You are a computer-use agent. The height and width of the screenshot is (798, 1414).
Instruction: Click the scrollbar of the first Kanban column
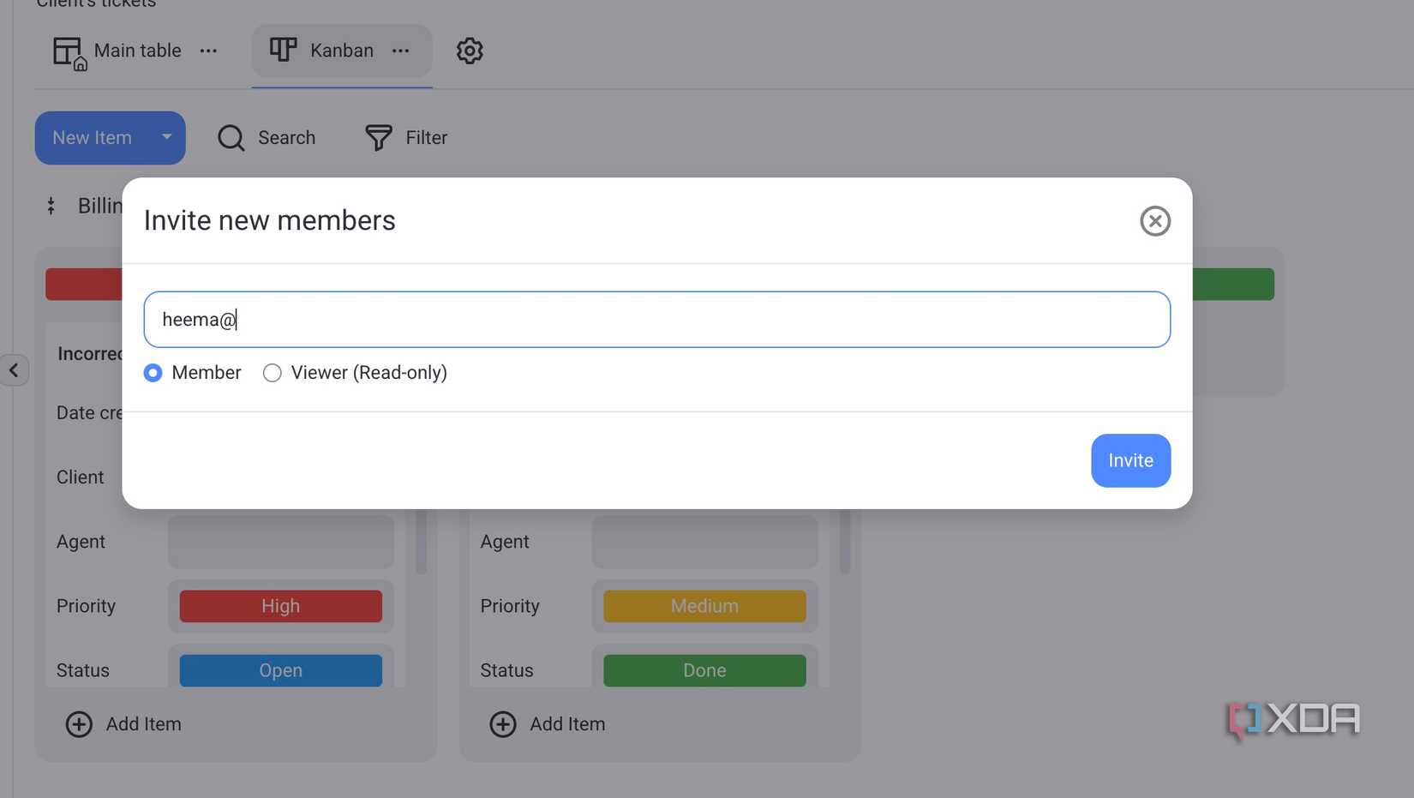421,542
